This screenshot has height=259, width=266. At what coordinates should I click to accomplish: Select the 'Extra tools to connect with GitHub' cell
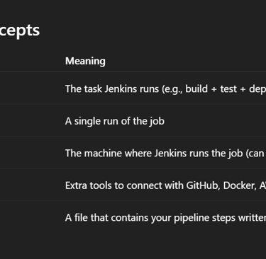tap(165, 185)
